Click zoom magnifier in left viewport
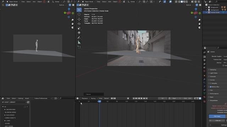 (x=72, y=20)
